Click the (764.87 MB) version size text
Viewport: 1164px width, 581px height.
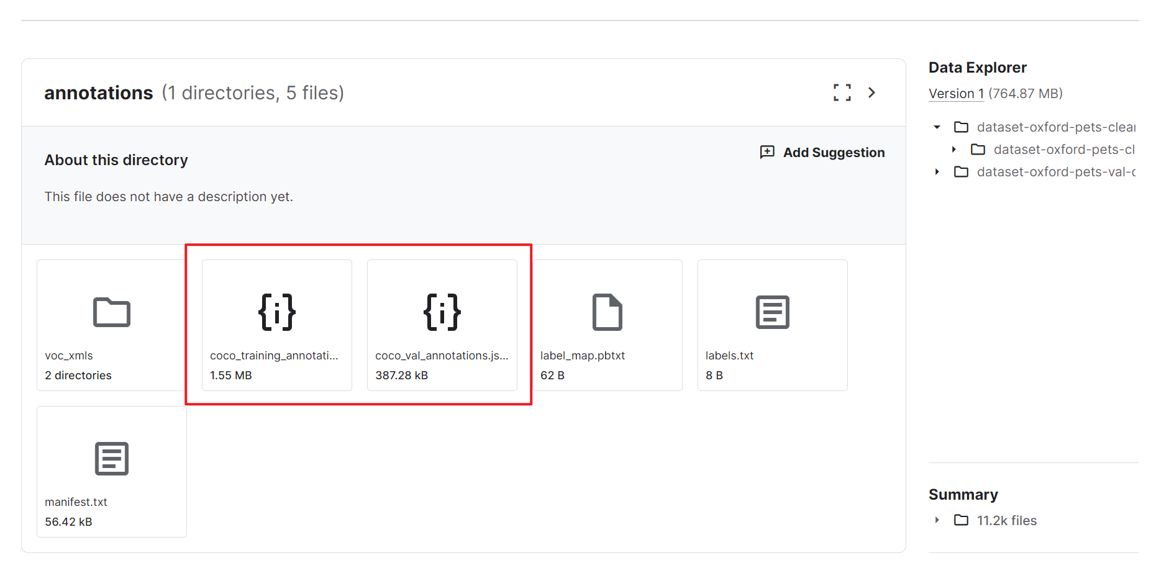point(1025,94)
